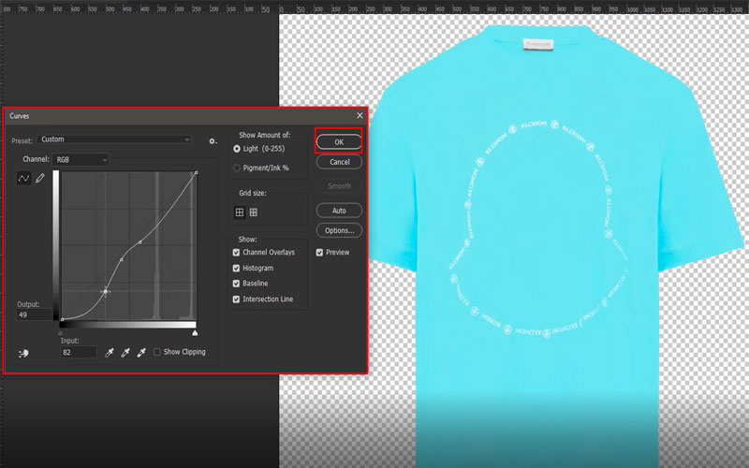Toggle the Baseline checkbox
749x468 pixels.
[x=236, y=284]
